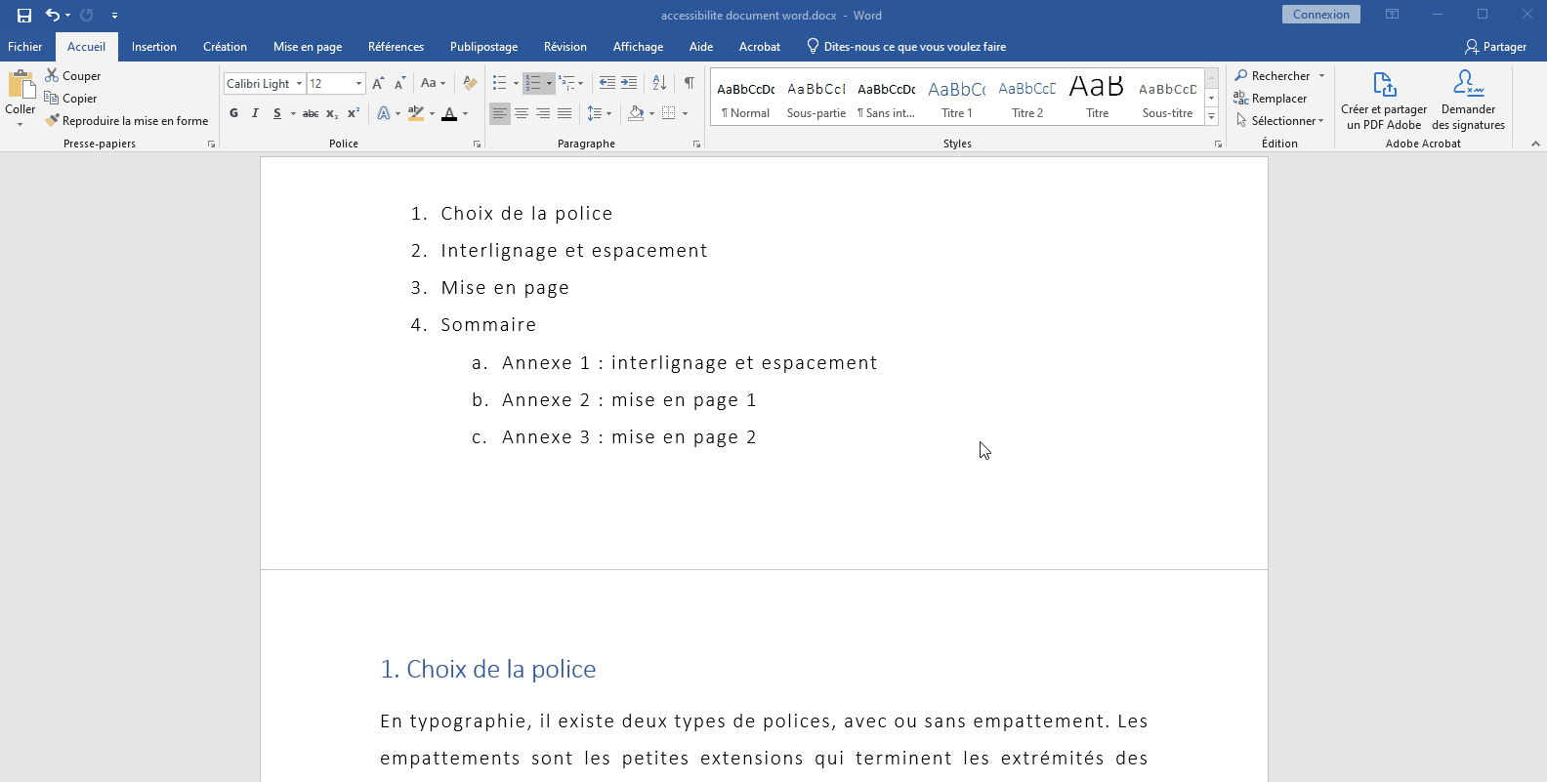Sort text with the A-Z icon

click(659, 84)
